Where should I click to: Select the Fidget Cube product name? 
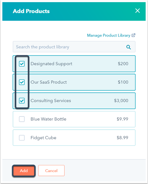(43, 138)
